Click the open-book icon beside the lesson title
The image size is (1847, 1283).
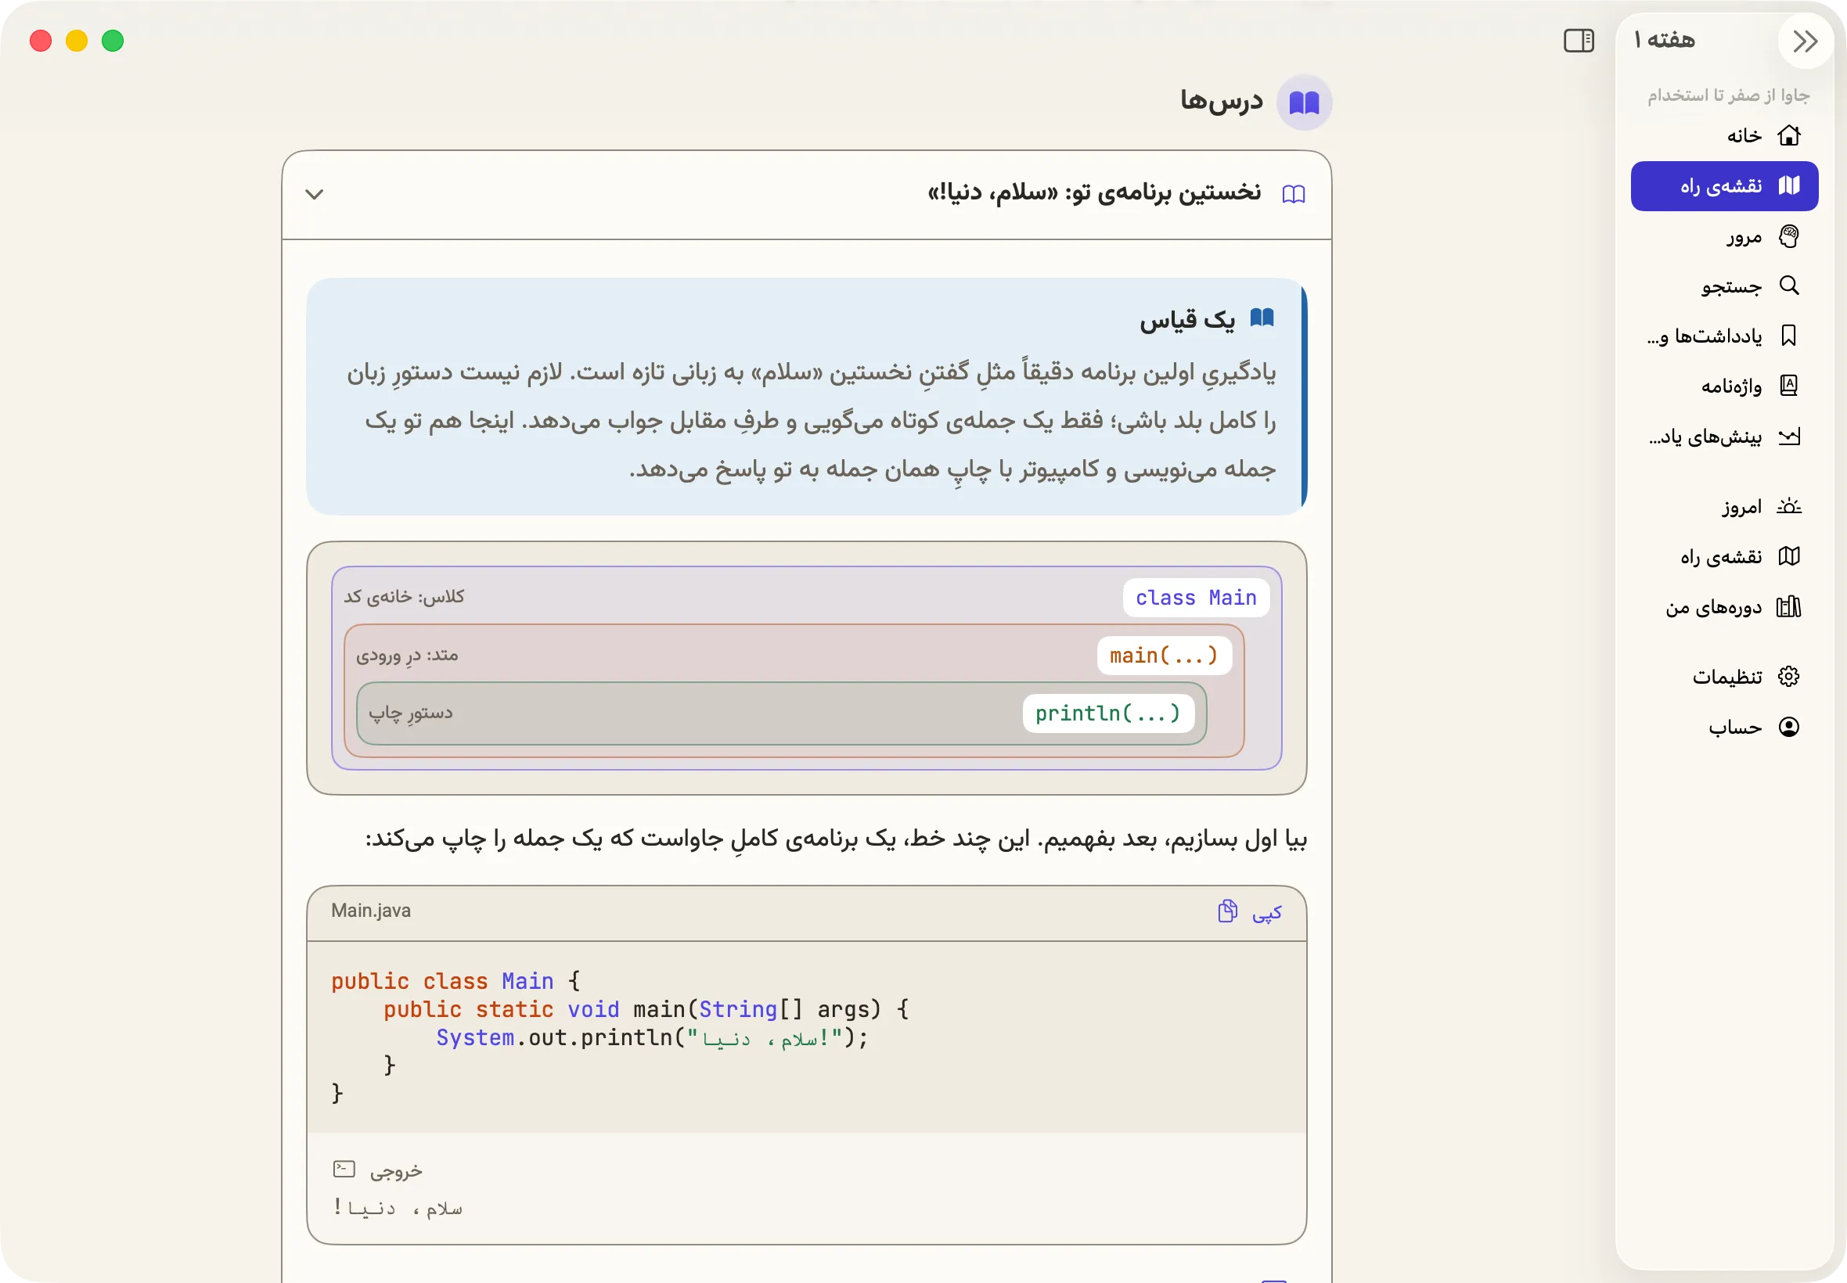click(x=1294, y=195)
